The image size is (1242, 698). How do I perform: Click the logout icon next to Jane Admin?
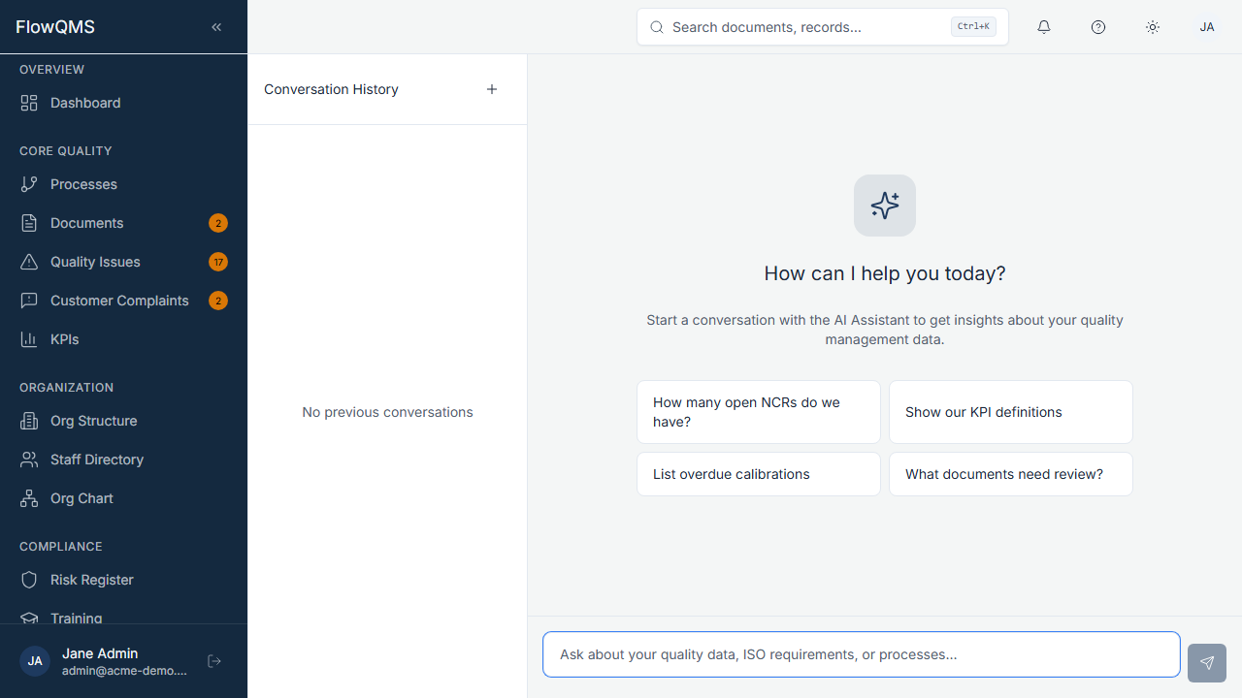[x=213, y=661]
